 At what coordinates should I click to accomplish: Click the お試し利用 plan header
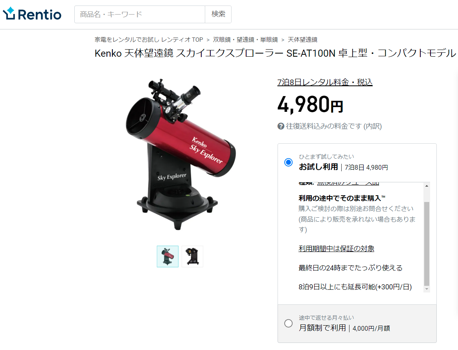coord(357,162)
